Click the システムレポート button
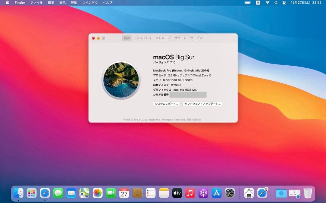This screenshot has width=326, height=203. 166,104
